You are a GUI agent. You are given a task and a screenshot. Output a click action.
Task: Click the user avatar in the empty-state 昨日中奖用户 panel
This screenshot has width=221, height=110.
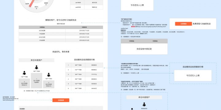coord(144,105)
